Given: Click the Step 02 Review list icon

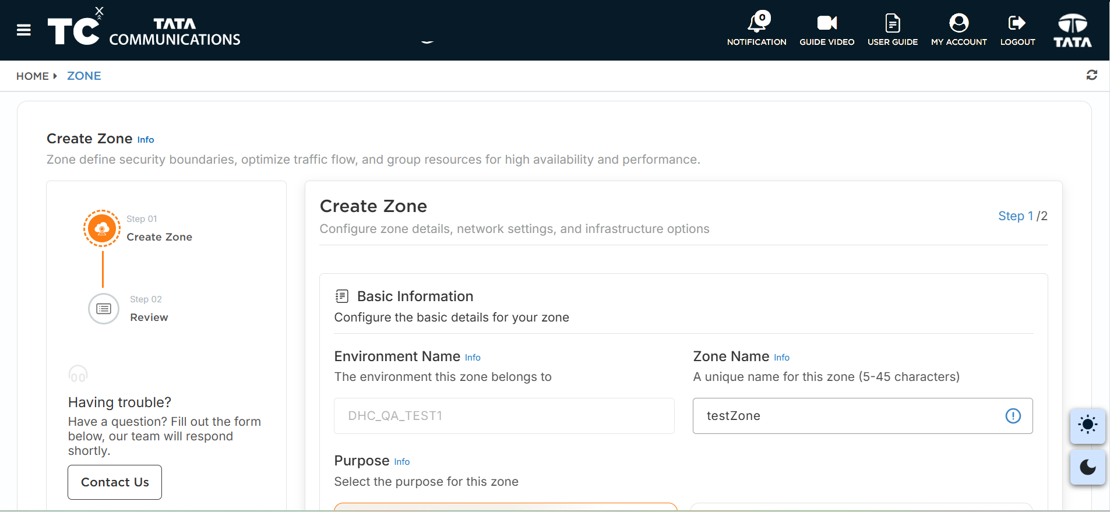Looking at the screenshot, I should pyautogui.click(x=104, y=309).
